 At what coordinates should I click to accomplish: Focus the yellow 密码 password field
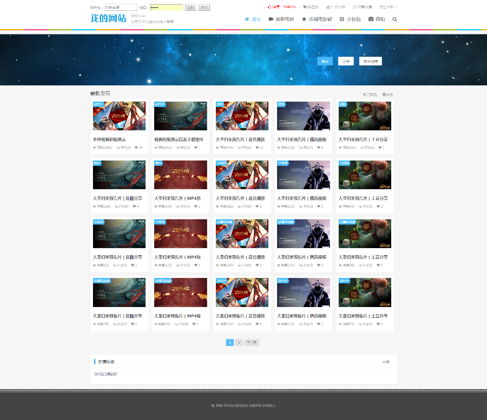click(x=167, y=8)
